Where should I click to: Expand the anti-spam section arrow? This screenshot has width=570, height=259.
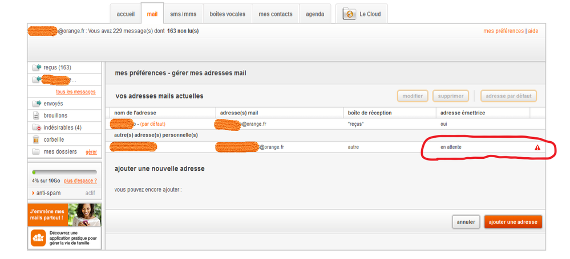pyautogui.click(x=33, y=193)
